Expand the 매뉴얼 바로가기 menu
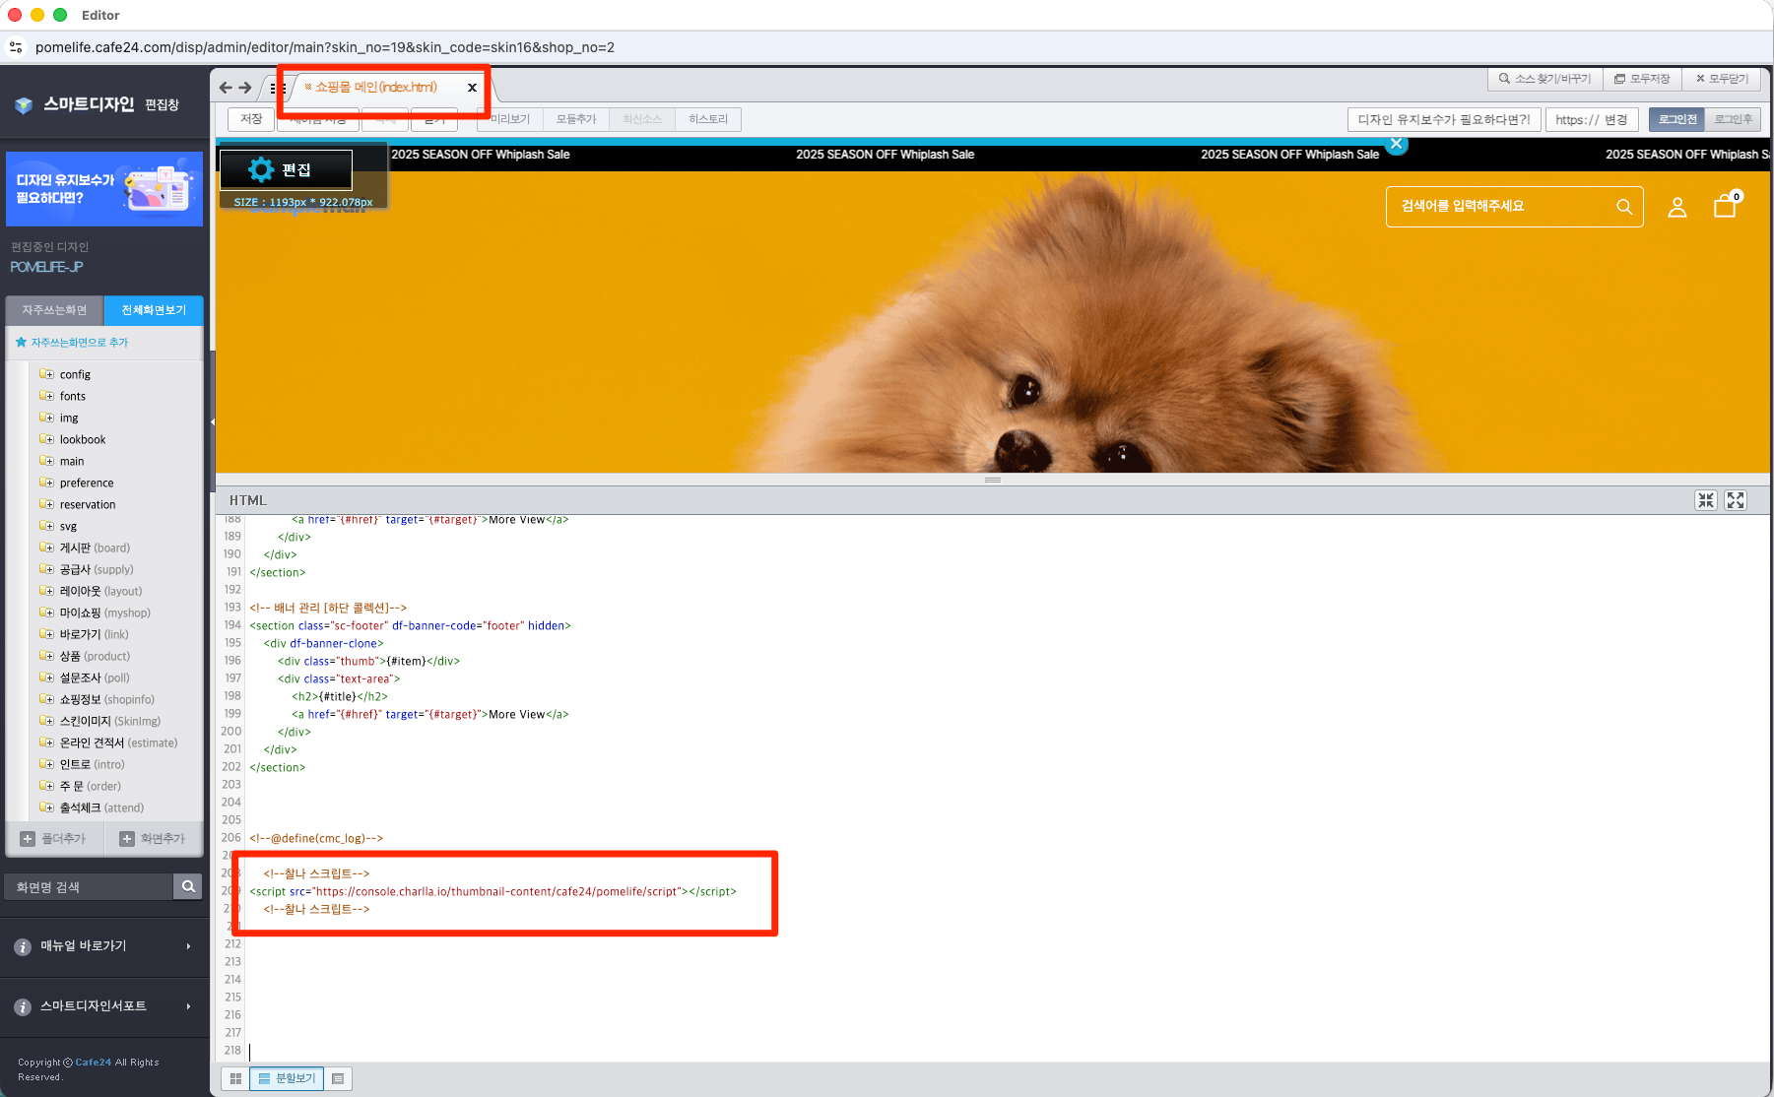The image size is (1774, 1097). pos(104,946)
